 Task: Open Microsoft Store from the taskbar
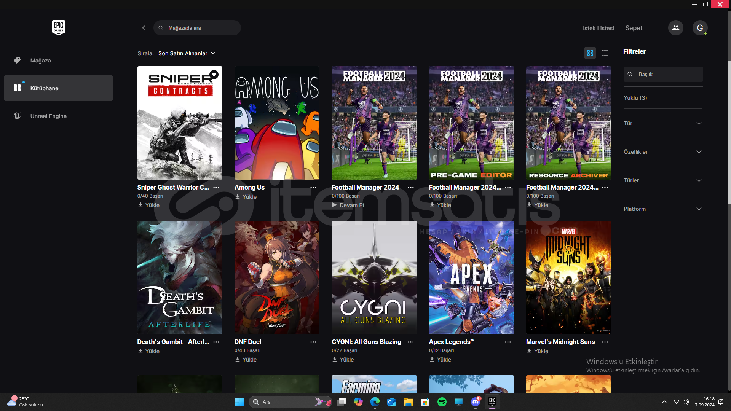pos(425,402)
